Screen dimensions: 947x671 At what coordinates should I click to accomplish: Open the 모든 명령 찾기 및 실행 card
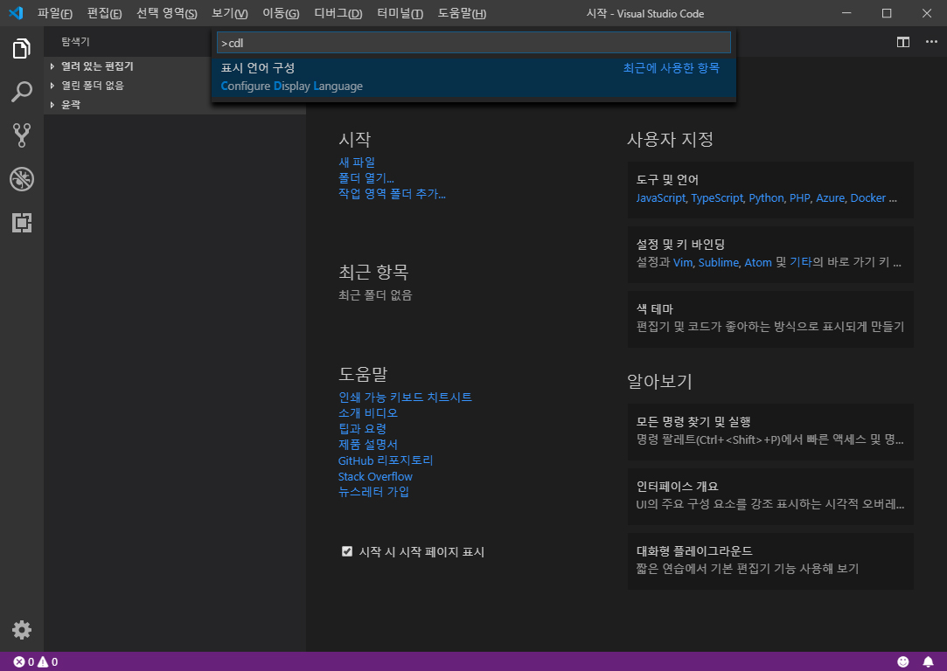click(x=770, y=432)
